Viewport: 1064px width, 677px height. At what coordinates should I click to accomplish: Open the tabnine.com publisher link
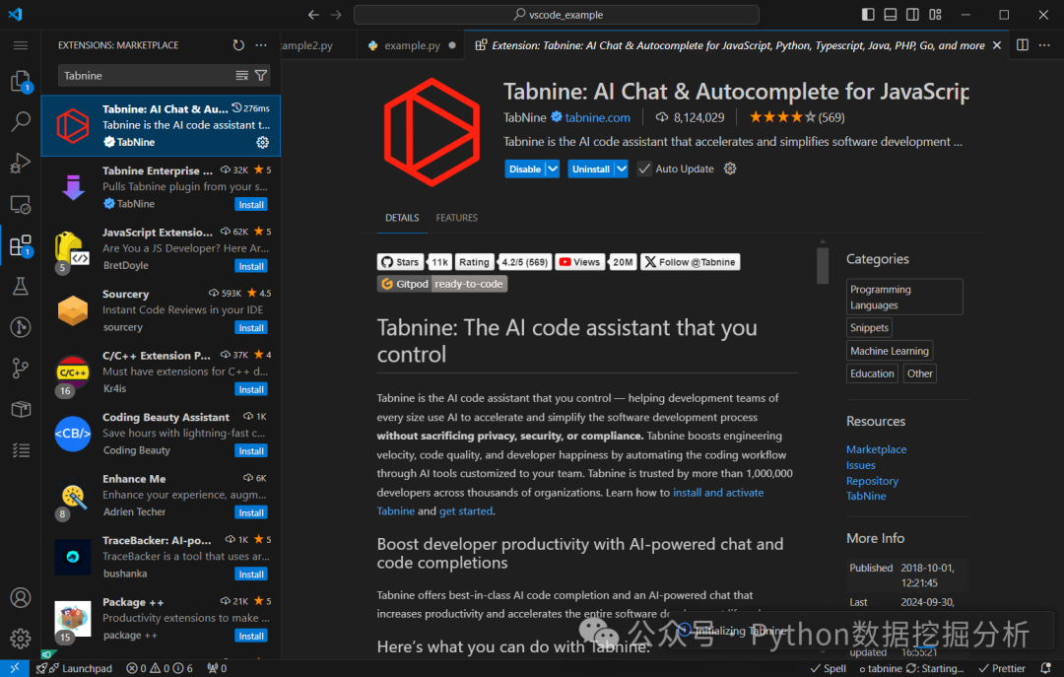coord(597,117)
